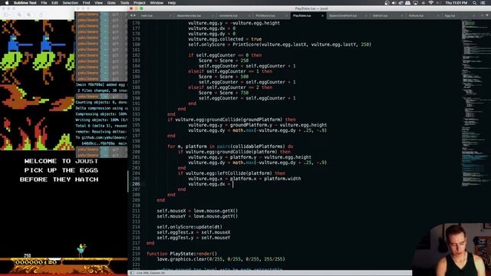Image resolution: width=491 pixels, height=276 pixels.
Task: Place cursor after vulture.egg.dx = on line 206
Action: 233,184
